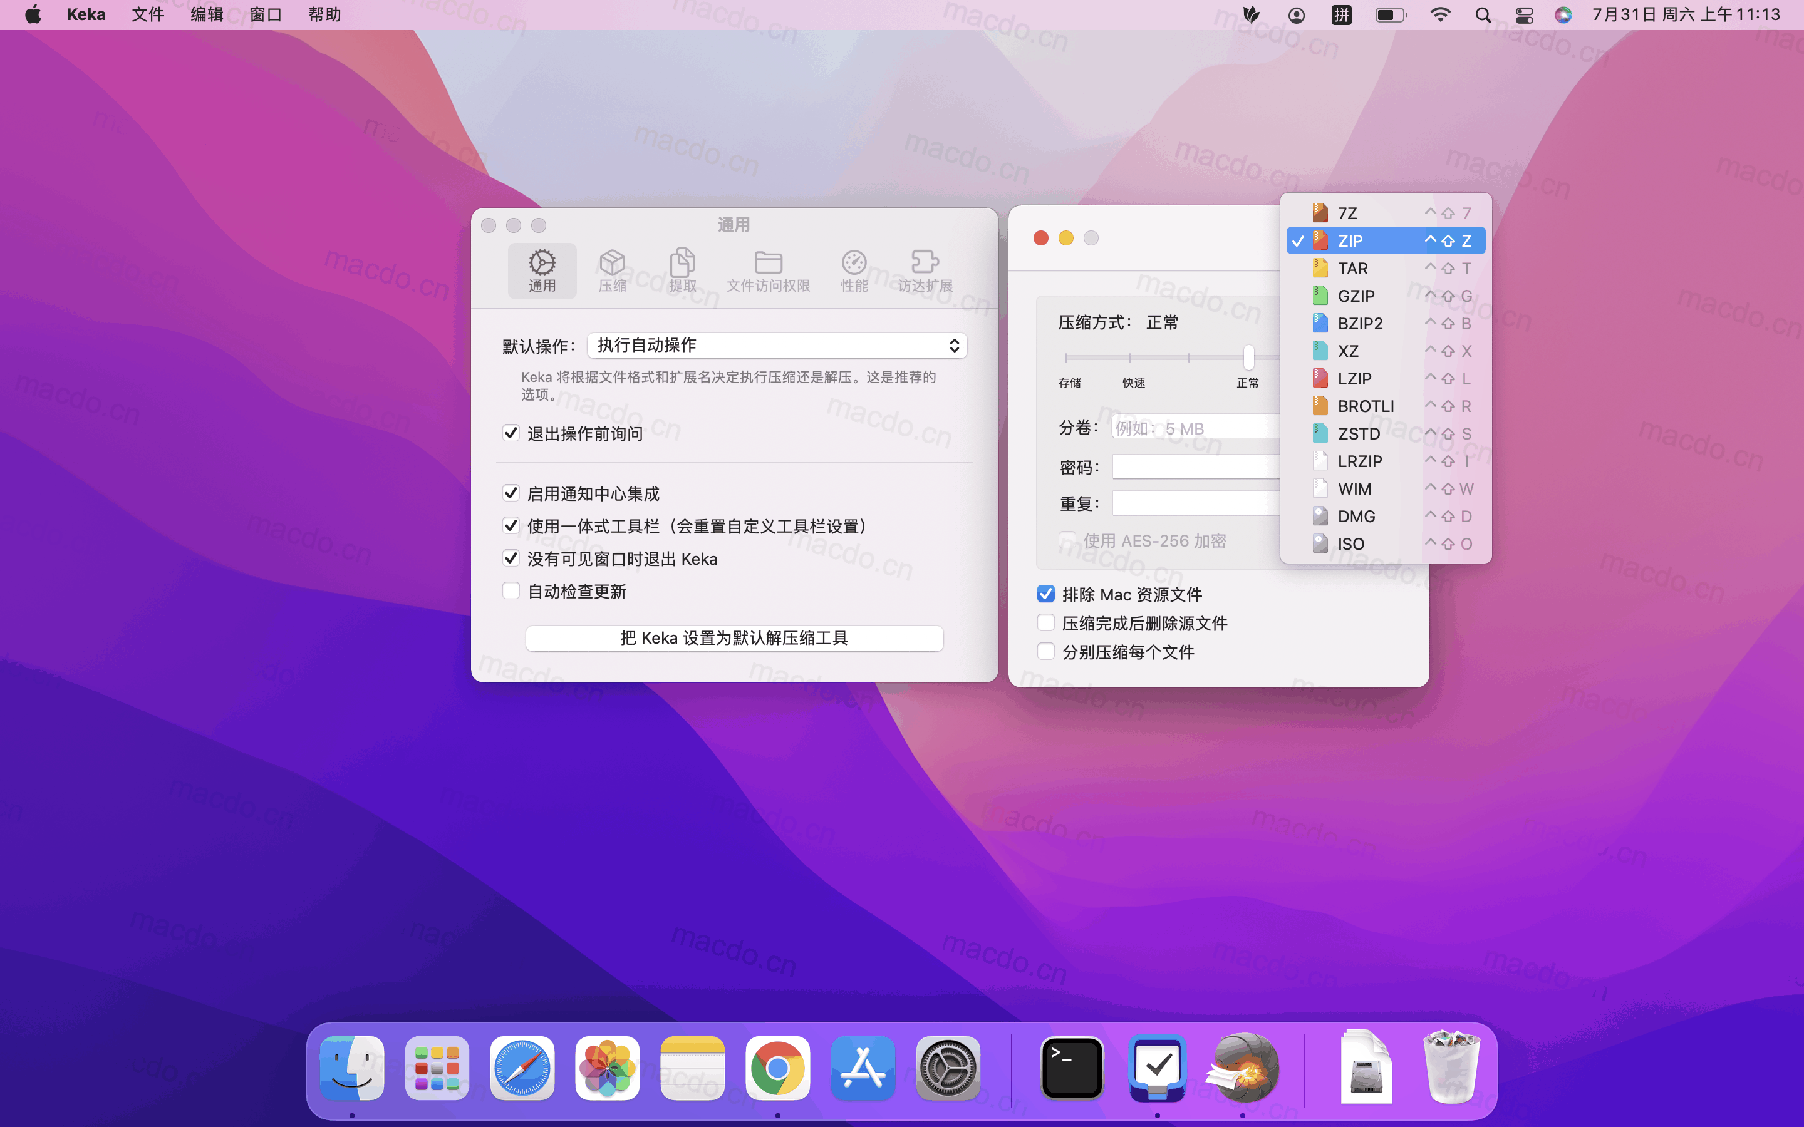
Task: Open Siri from the menu bar
Action: tap(1563, 15)
